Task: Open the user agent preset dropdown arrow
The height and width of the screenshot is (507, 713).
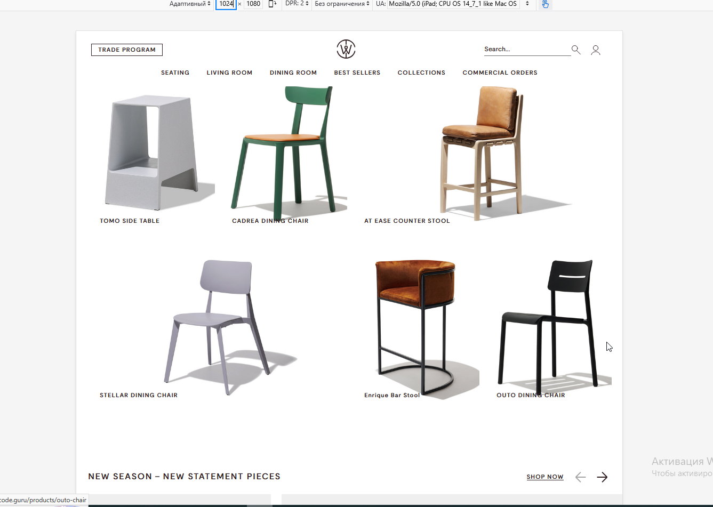Action: pyautogui.click(x=527, y=4)
